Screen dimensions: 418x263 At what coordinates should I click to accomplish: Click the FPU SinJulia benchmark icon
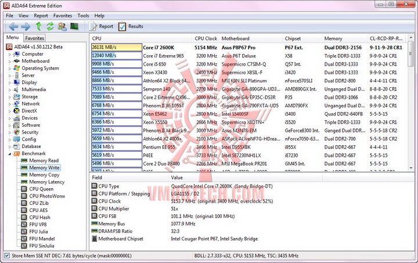coord(24,246)
